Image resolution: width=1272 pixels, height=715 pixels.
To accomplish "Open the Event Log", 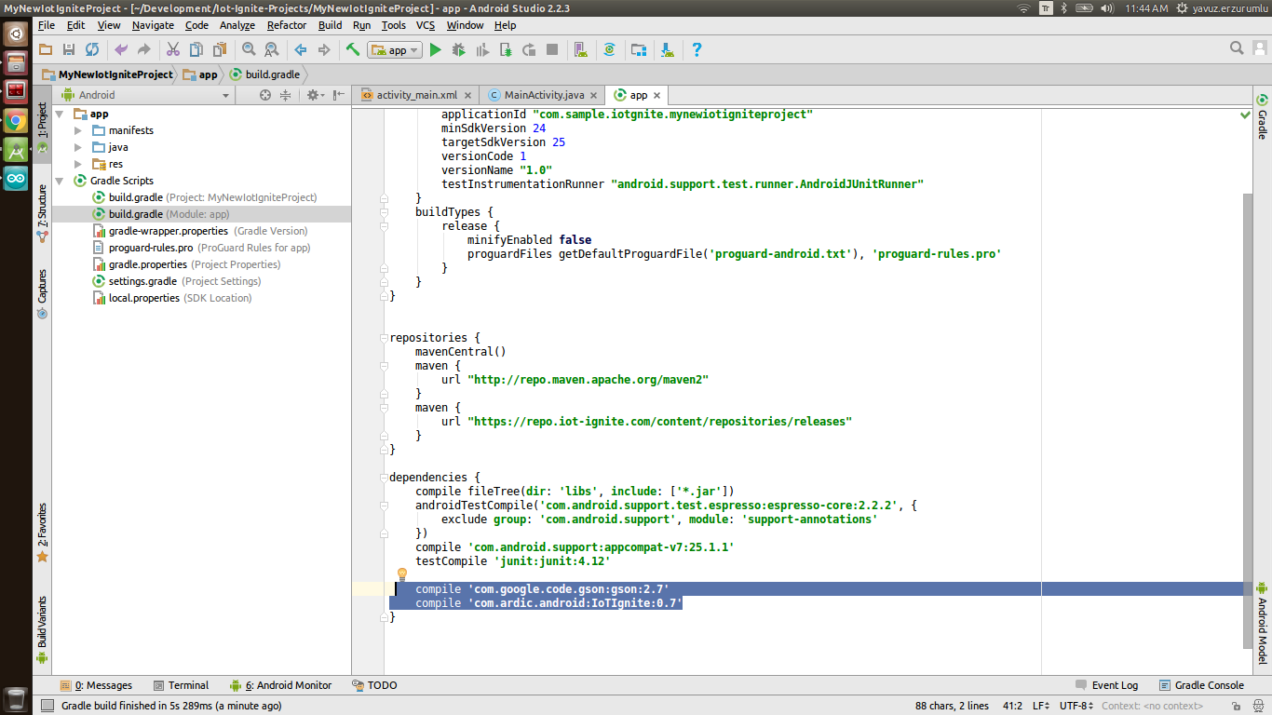I will point(1114,684).
